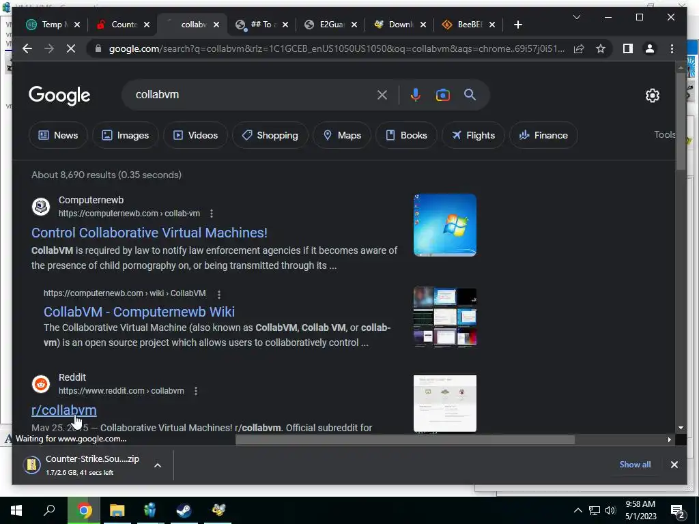Open the Google logo homepage link
Viewport: 699px width, 524px height.
[x=59, y=96]
